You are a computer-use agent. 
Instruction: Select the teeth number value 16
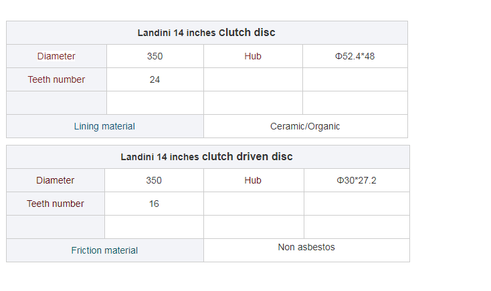(154, 204)
